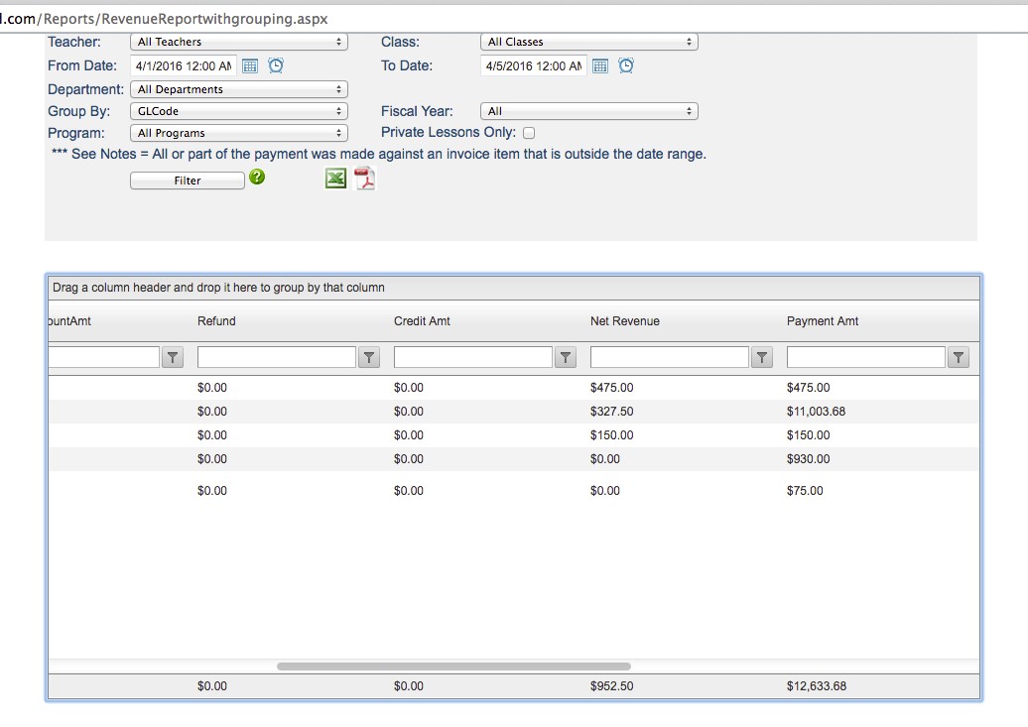Expand the Fiscal Year dropdown
This screenshot has height=727, width=1028.
click(589, 111)
